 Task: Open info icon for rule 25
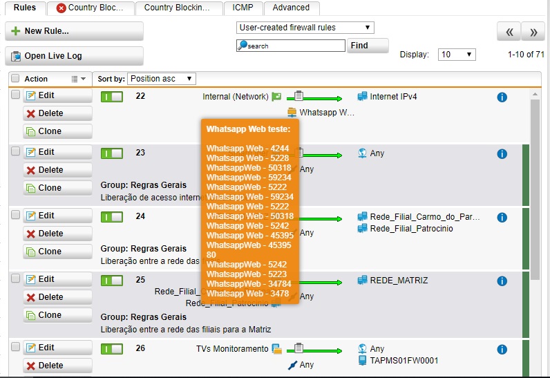click(502, 281)
